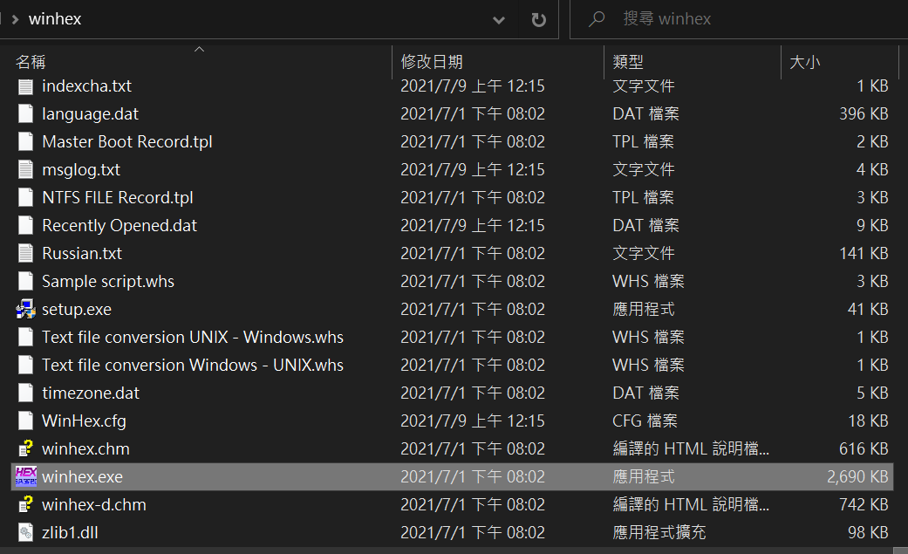Image resolution: width=908 pixels, height=554 pixels.
Task: Select the file name winhex.chm
Action: pyautogui.click(x=85, y=448)
